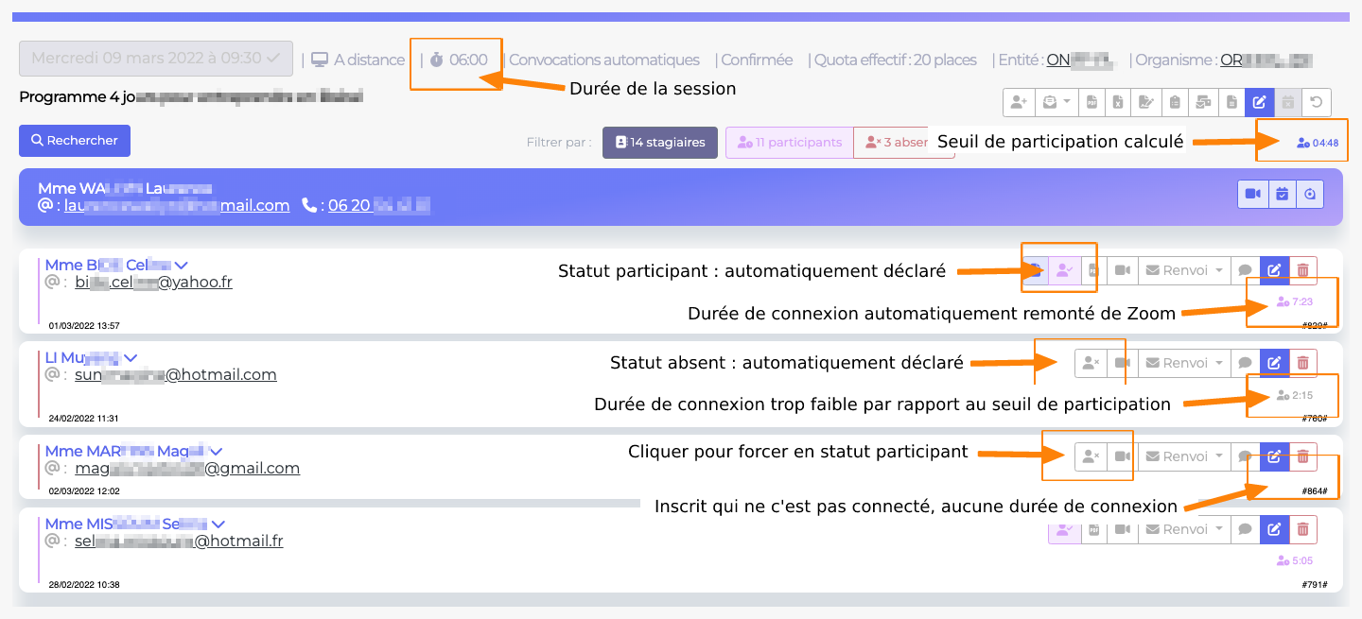Image resolution: width=1362 pixels, height=619 pixels.
Task: Click the calendar check icon in trainer banner
Action: (x=1282, y=194)
